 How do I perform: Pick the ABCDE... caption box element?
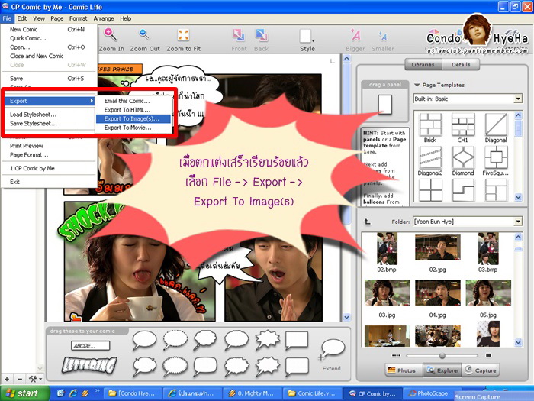90,346
